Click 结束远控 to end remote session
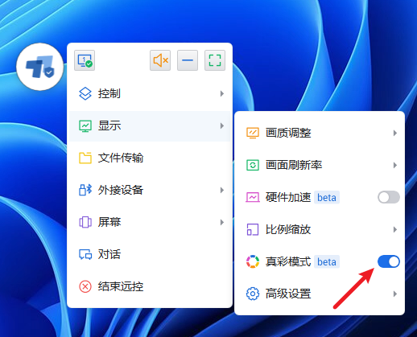417x337 pixels. pos(150,286)
